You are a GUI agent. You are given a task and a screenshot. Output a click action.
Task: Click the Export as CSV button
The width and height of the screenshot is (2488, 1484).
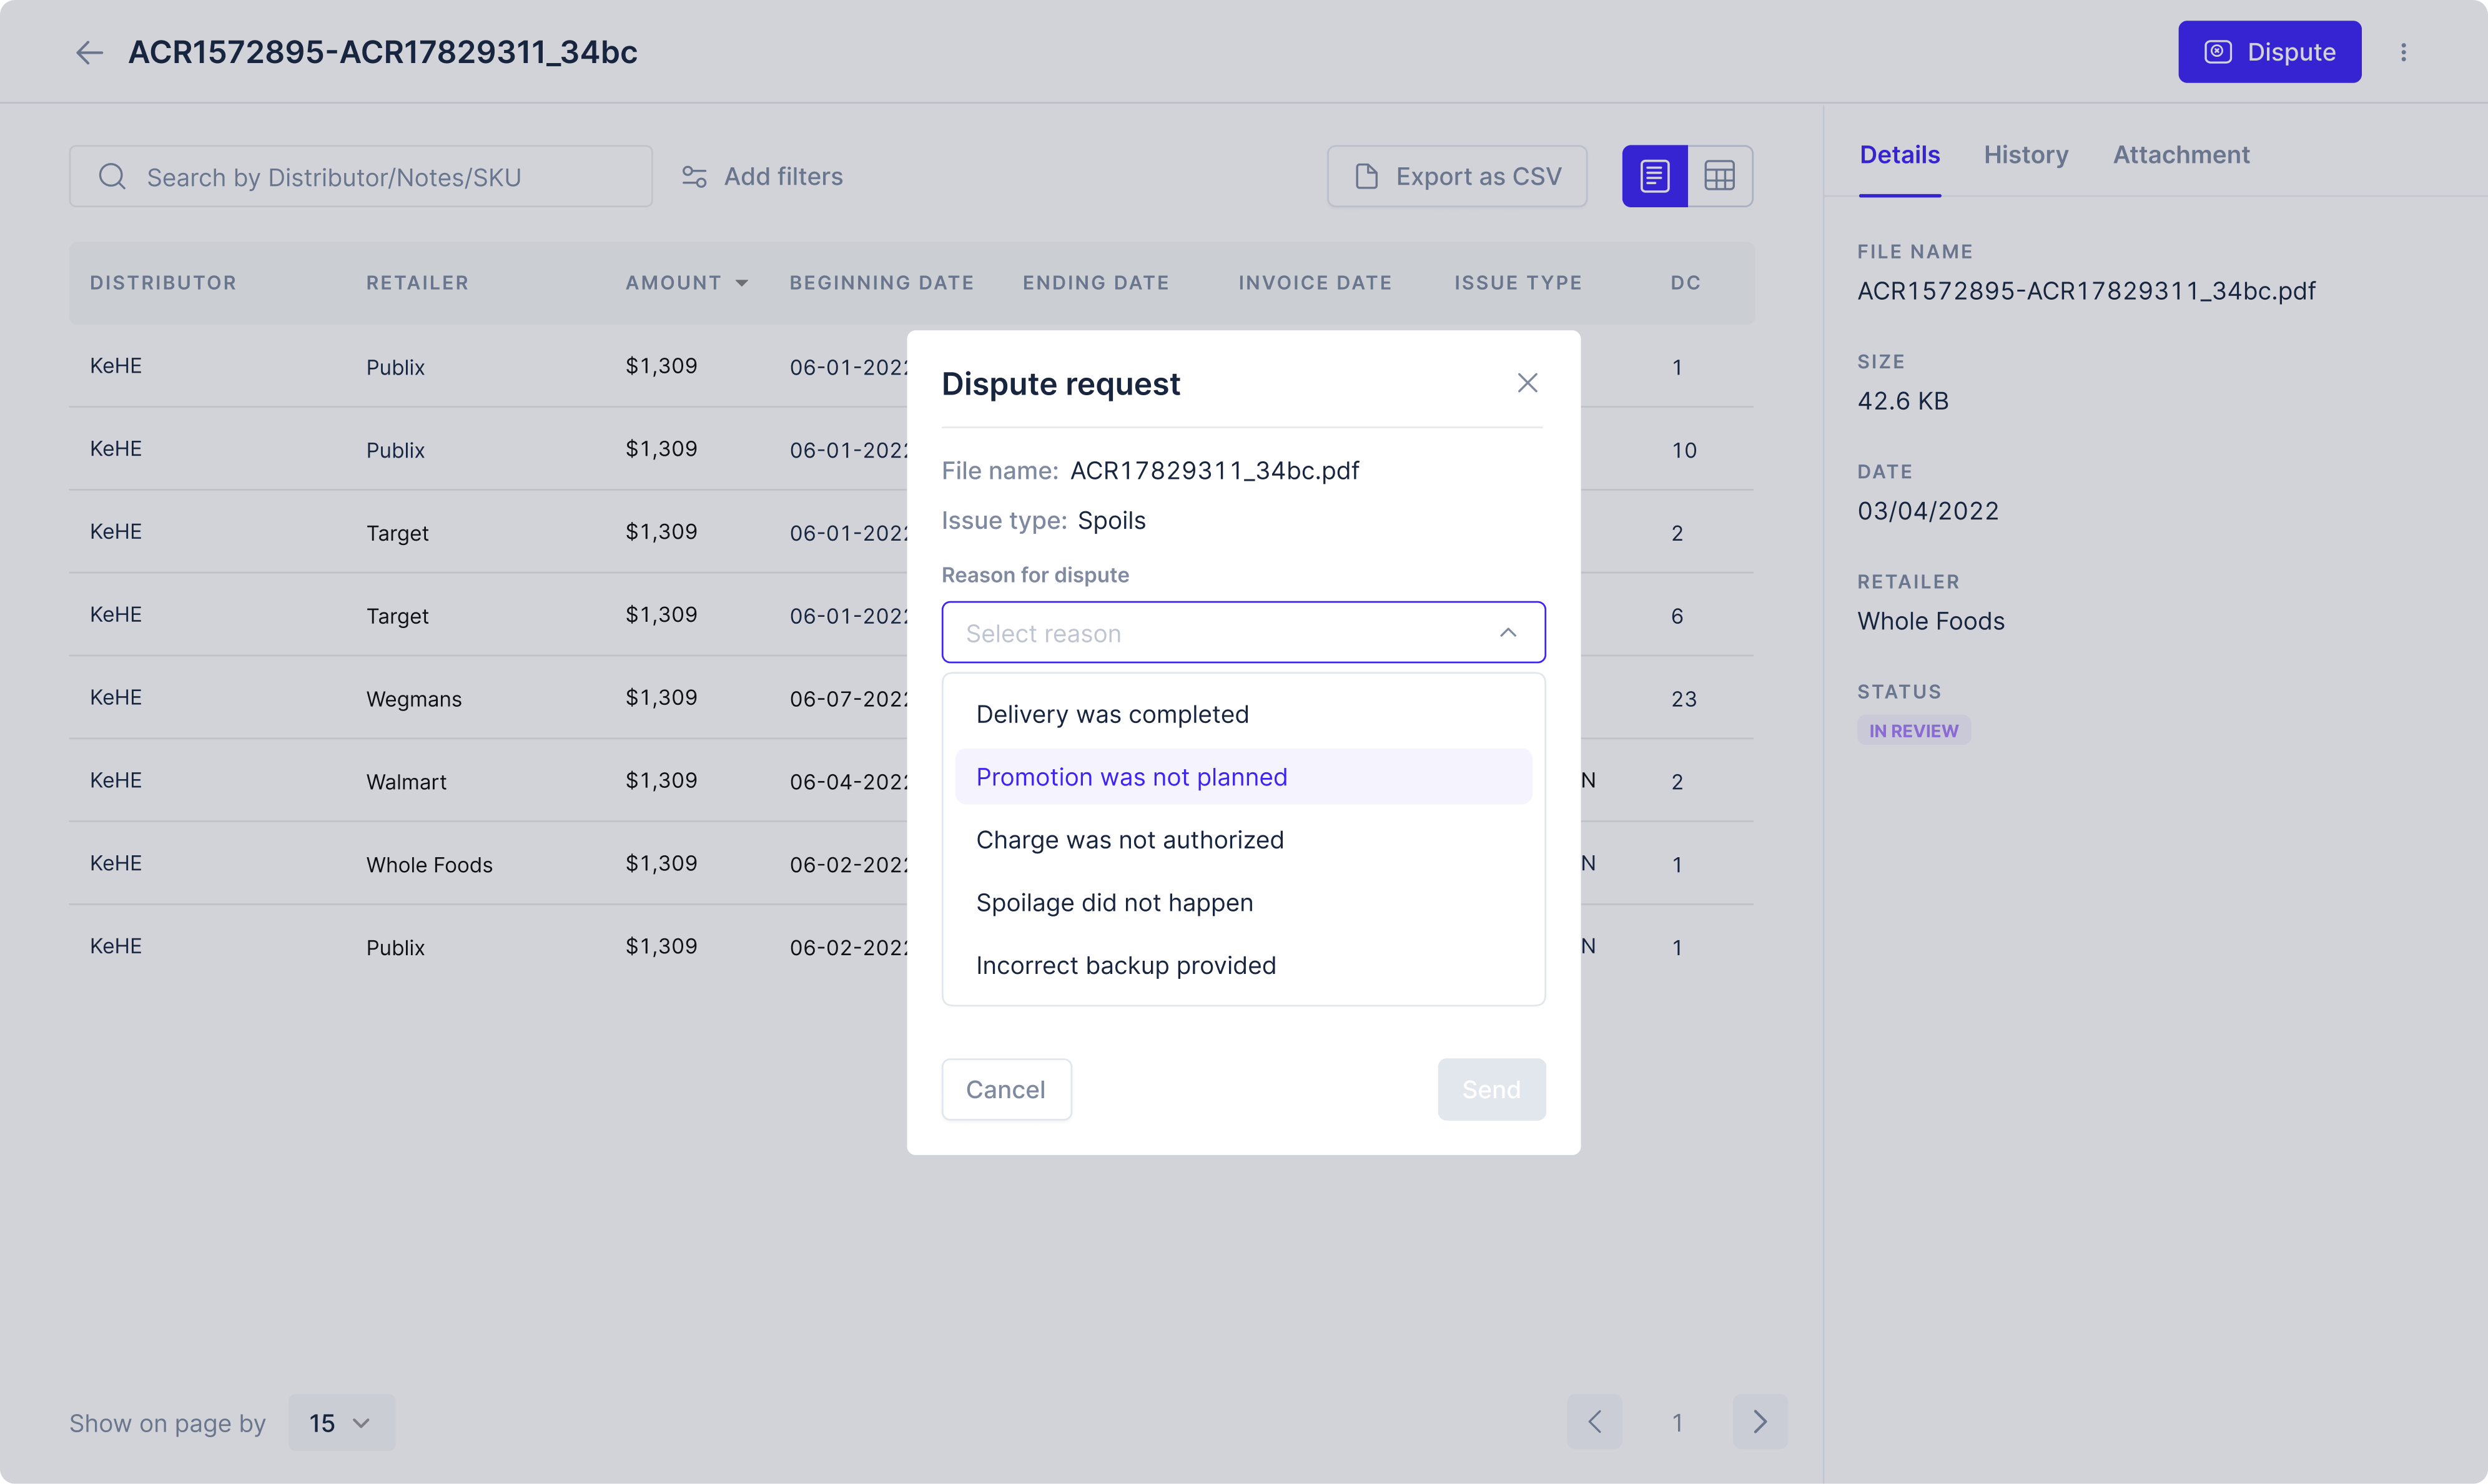[1456, 177]
